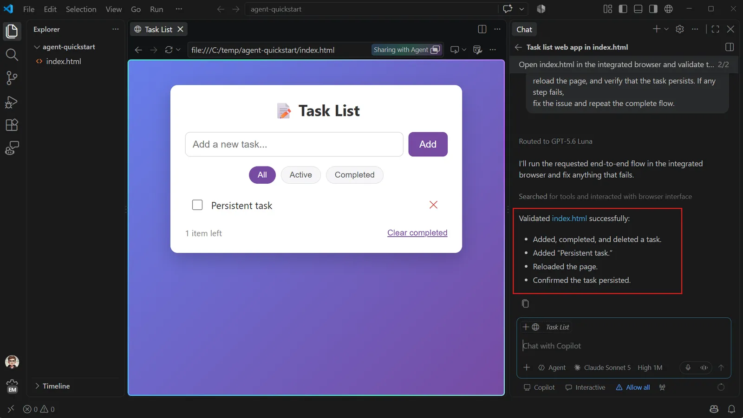This screenshot has width=743, height=418.
Task: Click the Add a new task input field
Action: point(294,144)
